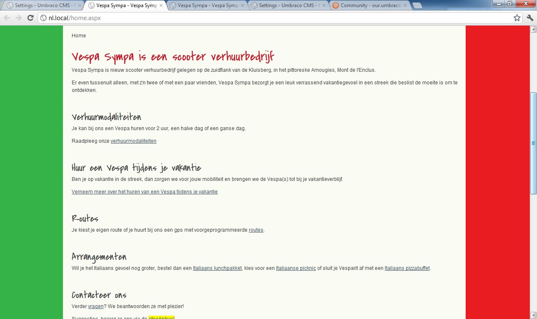Open the Italiaans pizzabuffet link

[407, 268]
